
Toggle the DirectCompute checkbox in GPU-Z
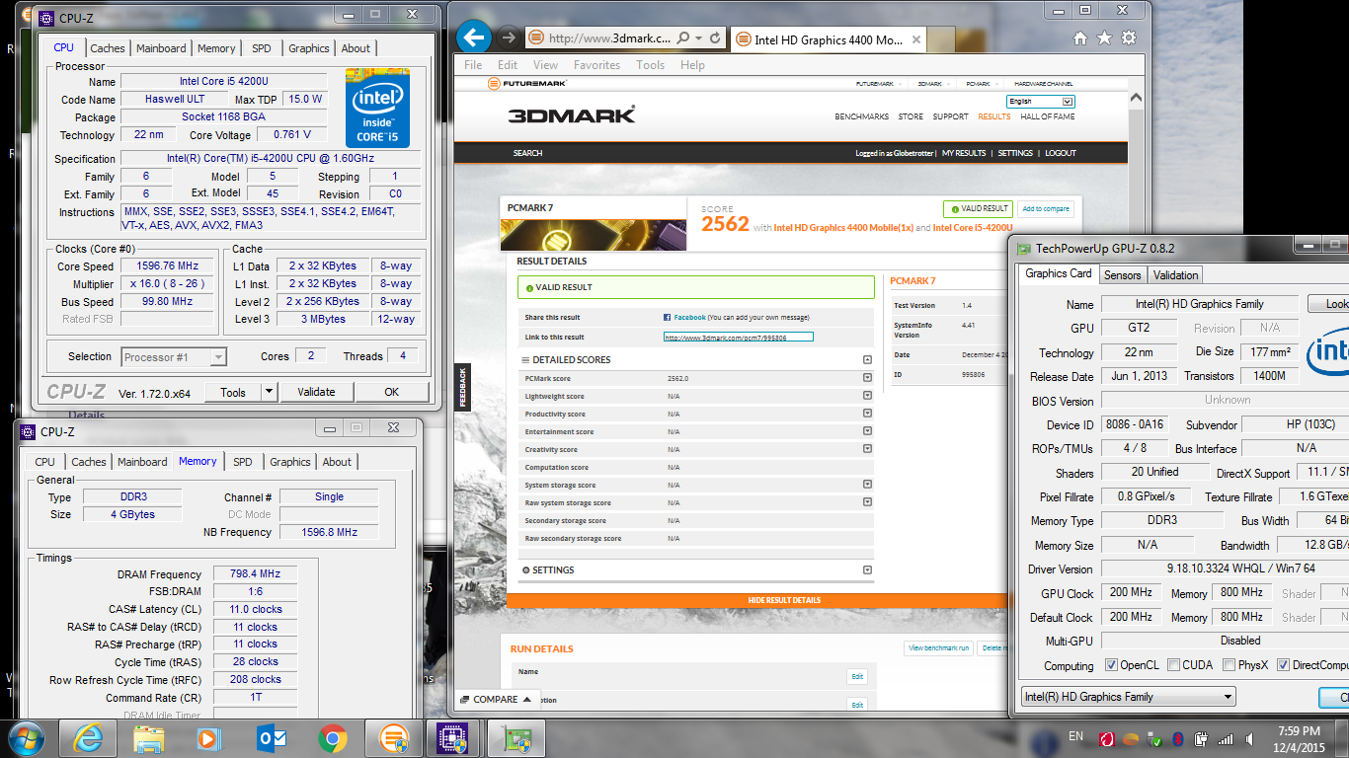coord(1284,665)
